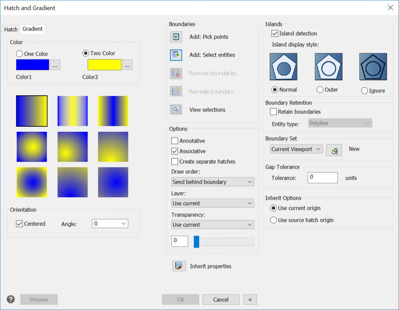Click the View selections magnifier icon
399x310 pixels.
click(176, 110)
